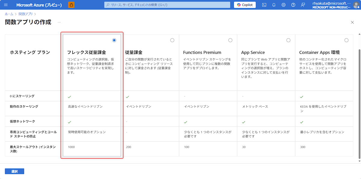The width and height of the screenshot is (361, 179).
Task: Click the 1000 max scale-out value
Action: pyautogui.click(x=71, y=147)
